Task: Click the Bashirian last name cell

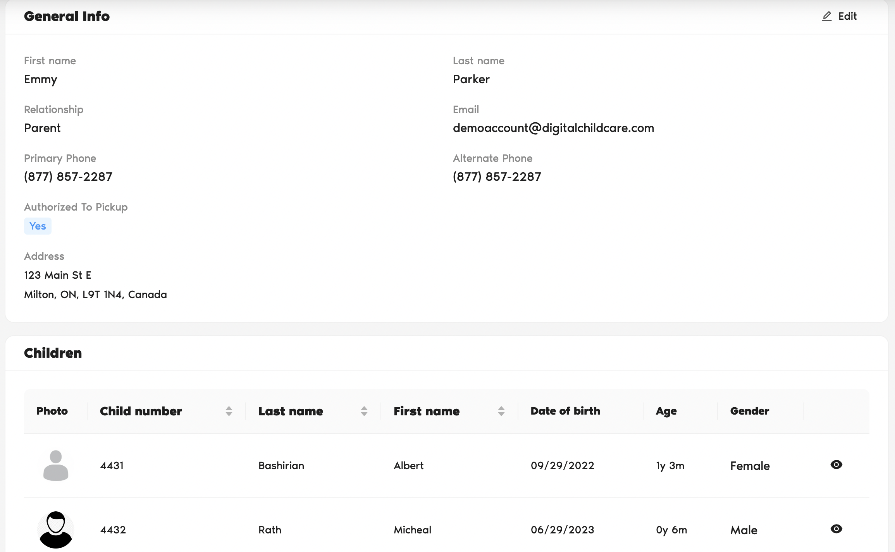Action: [x=281, y=466]
